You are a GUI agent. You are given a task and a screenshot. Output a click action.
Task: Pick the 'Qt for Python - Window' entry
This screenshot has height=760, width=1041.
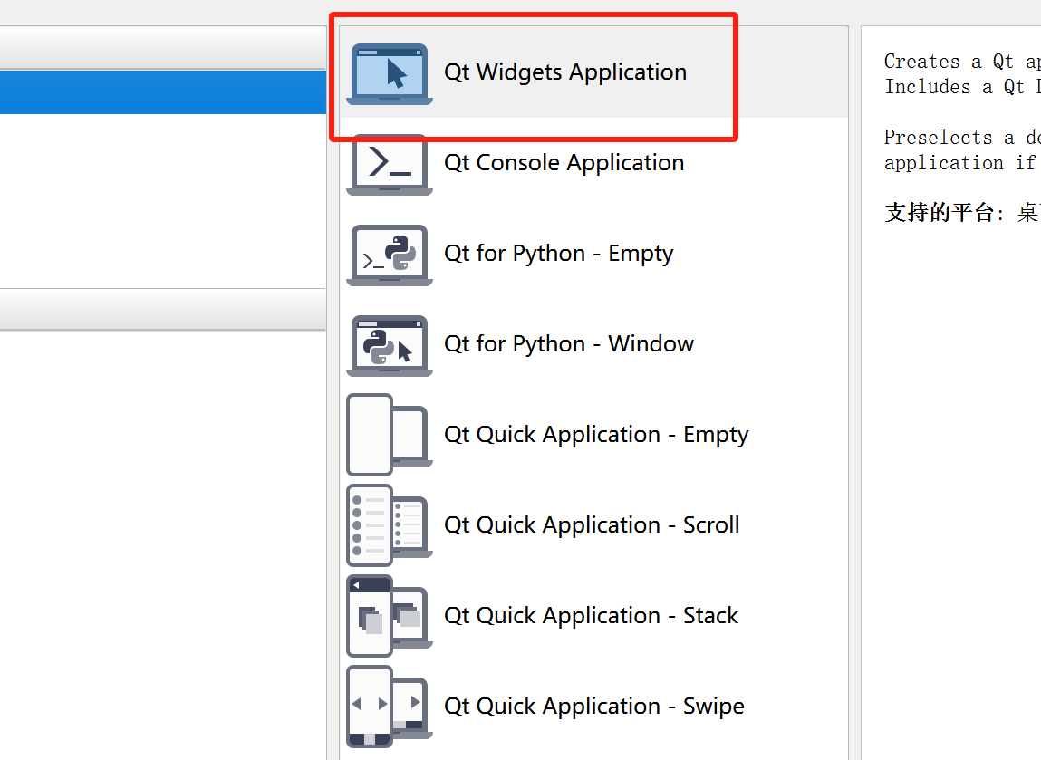tap(569, 344)
